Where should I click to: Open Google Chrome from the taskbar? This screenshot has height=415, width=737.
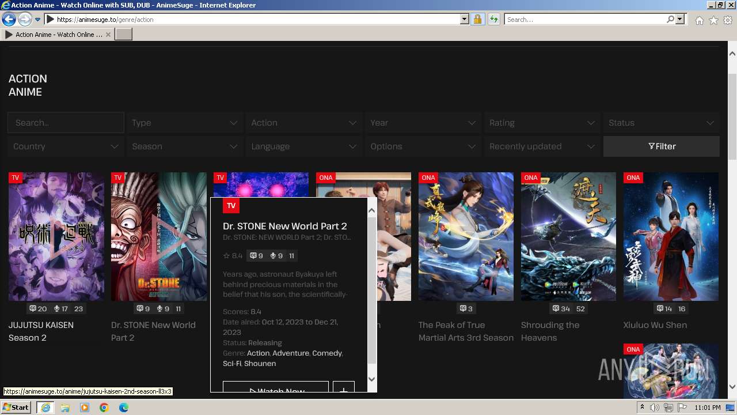pos(104,408)
